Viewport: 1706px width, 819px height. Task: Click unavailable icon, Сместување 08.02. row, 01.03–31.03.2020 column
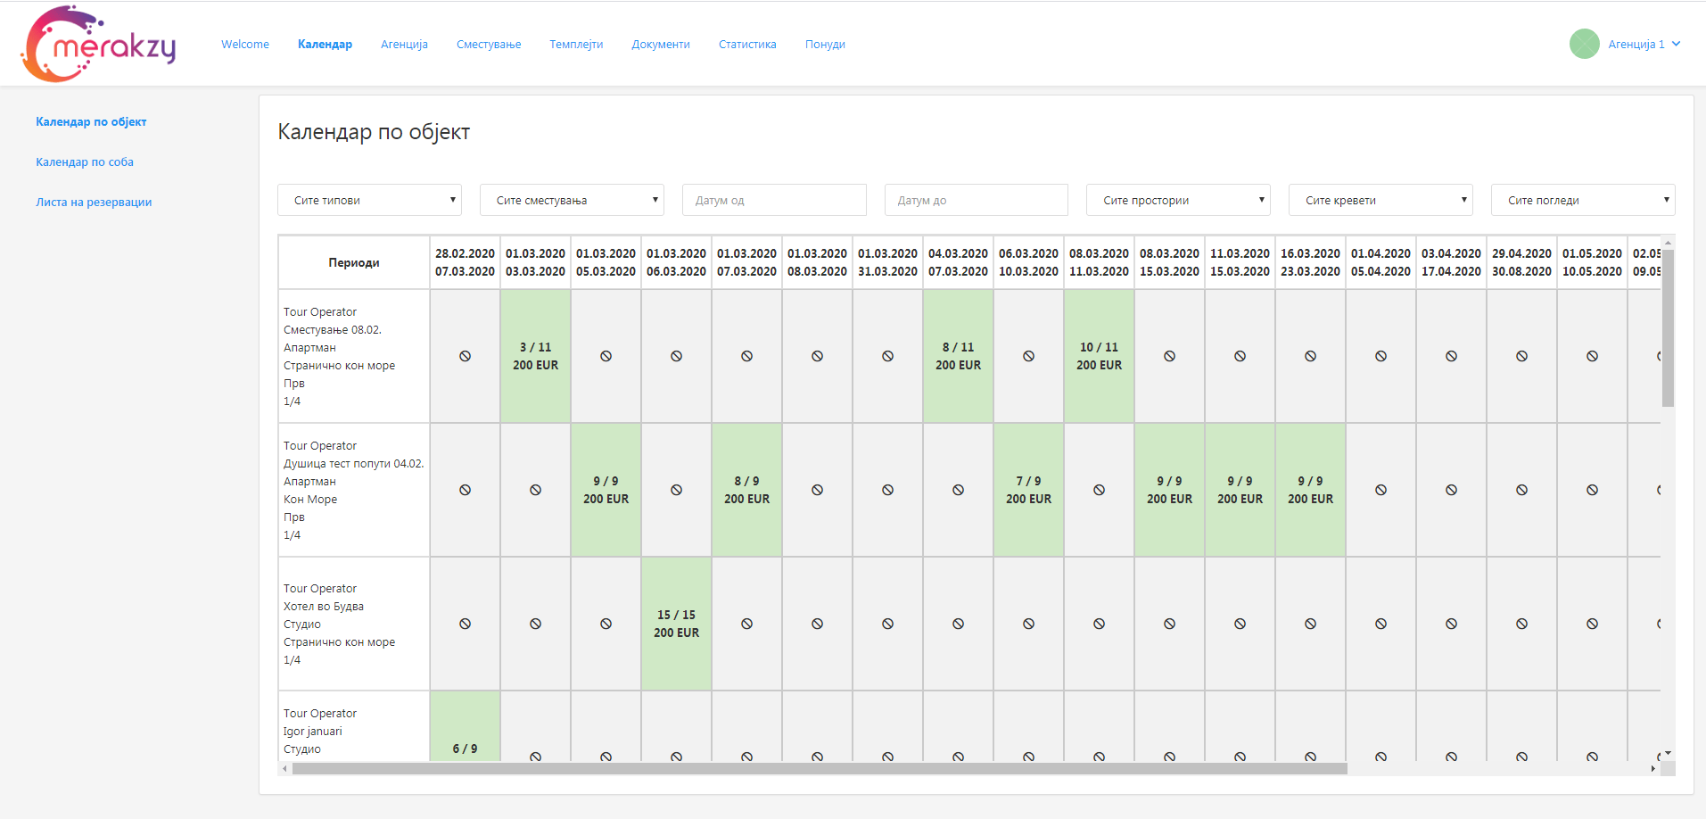[x=887, y=356]
